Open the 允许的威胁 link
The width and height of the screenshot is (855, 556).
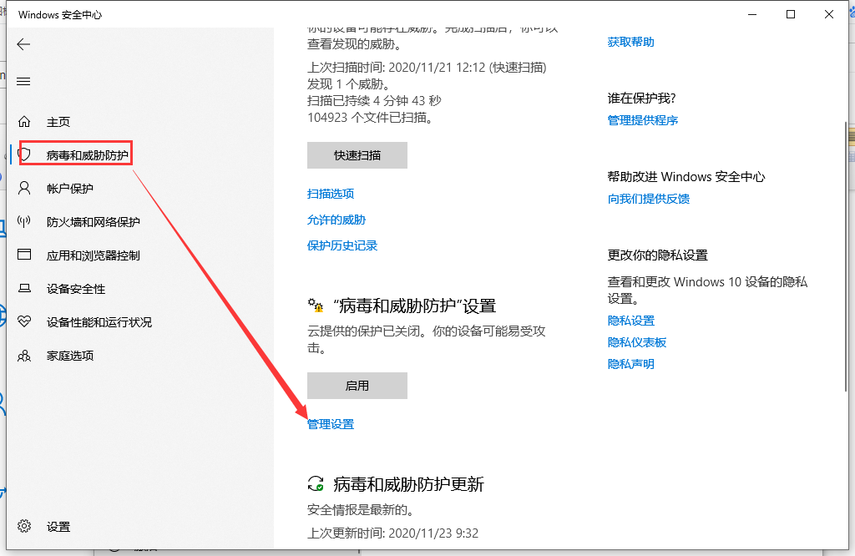point(336,220)
